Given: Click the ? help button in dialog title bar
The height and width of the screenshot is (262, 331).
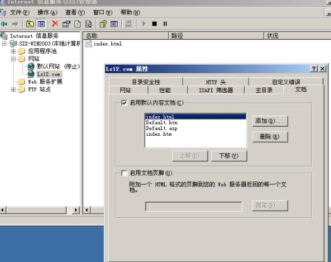Looking at the screenshot, I should pyautogui.click(x=314, y=68).
